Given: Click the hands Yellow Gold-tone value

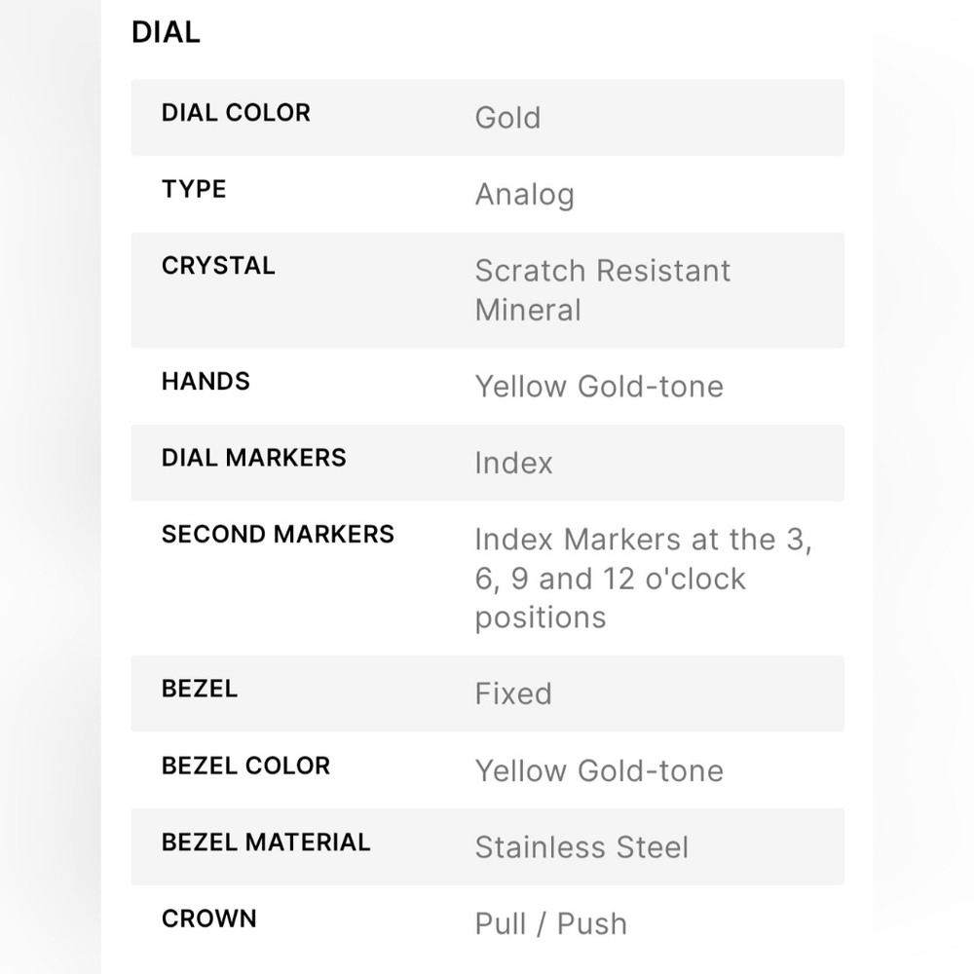Looking at the screenshot, I should pyautogui.click(x=599, y=387).
